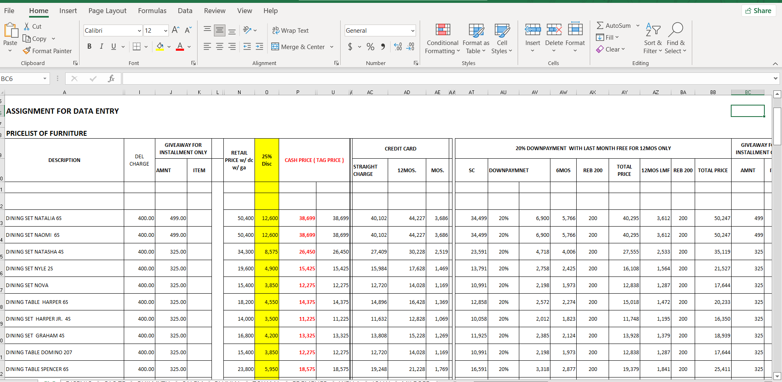The image size is (782, 382).
Task: Expand the AutoSum dropdown arrow
Action: tap(638, 25)
